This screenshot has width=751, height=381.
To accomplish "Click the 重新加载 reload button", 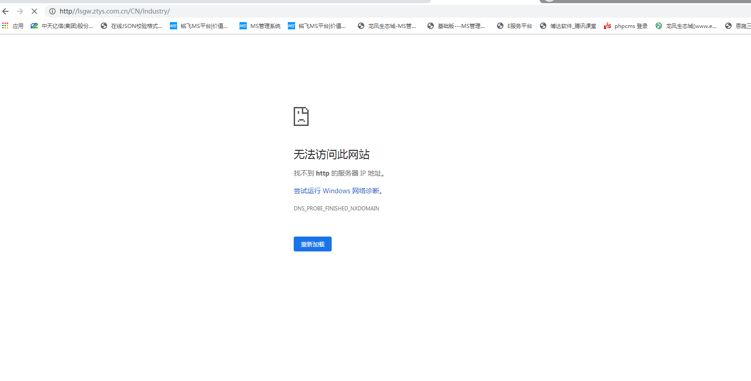I will coord(313,244).
